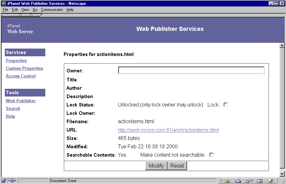This screenshot has height=184, width=286.
Task: Open the Help link under Tools
Action: pyautogui.click(x=10, y=116)
